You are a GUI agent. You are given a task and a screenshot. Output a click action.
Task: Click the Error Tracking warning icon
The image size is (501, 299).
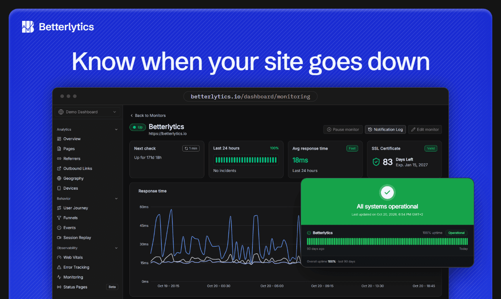point(59,267)
